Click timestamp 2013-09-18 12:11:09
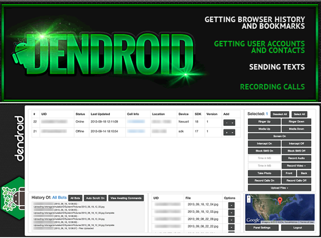This screenshot has height=238, width=321. (x=105, y=121)
